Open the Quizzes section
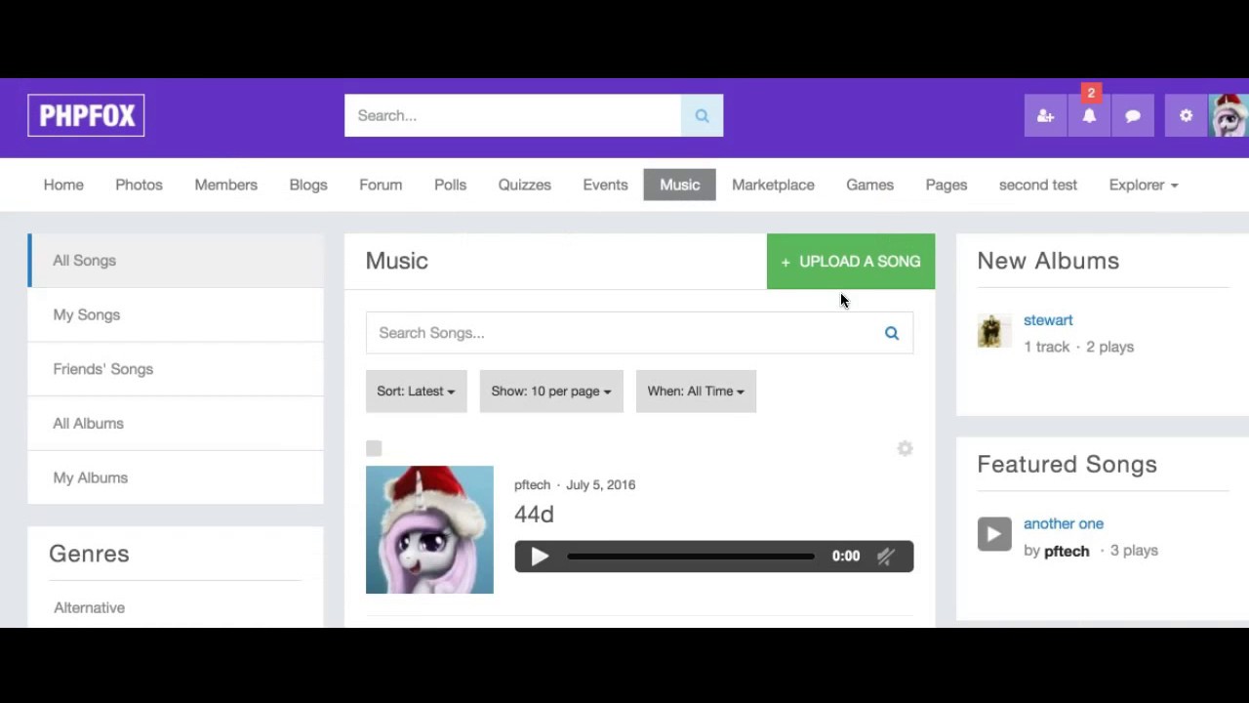The image size is (1249, 703). tap(525, 185)
